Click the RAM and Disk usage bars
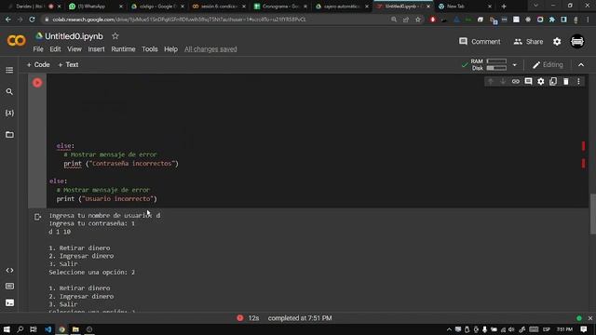This screenshot has height=335, width=596. click(489, 64)
